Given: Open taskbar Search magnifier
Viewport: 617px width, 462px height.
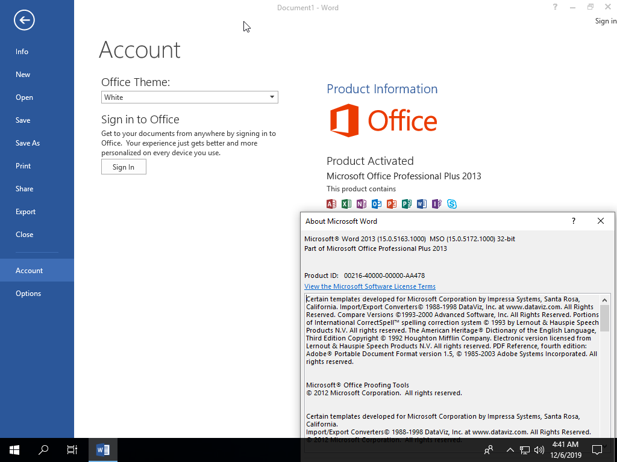Looking at the screenshot, I should click(43, 450).
